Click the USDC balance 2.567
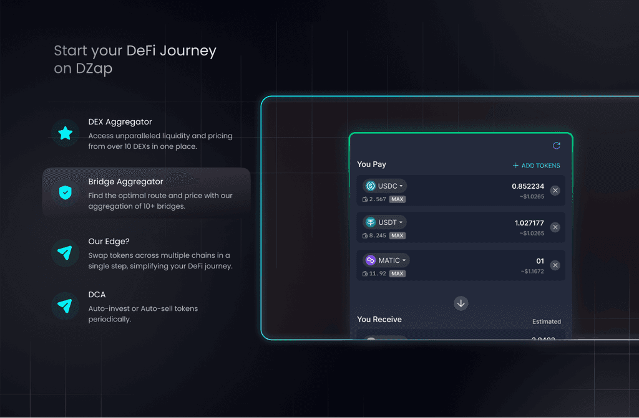Image resolution: width=639 pixels, height=418 pixels. click(x=378, y=199)
